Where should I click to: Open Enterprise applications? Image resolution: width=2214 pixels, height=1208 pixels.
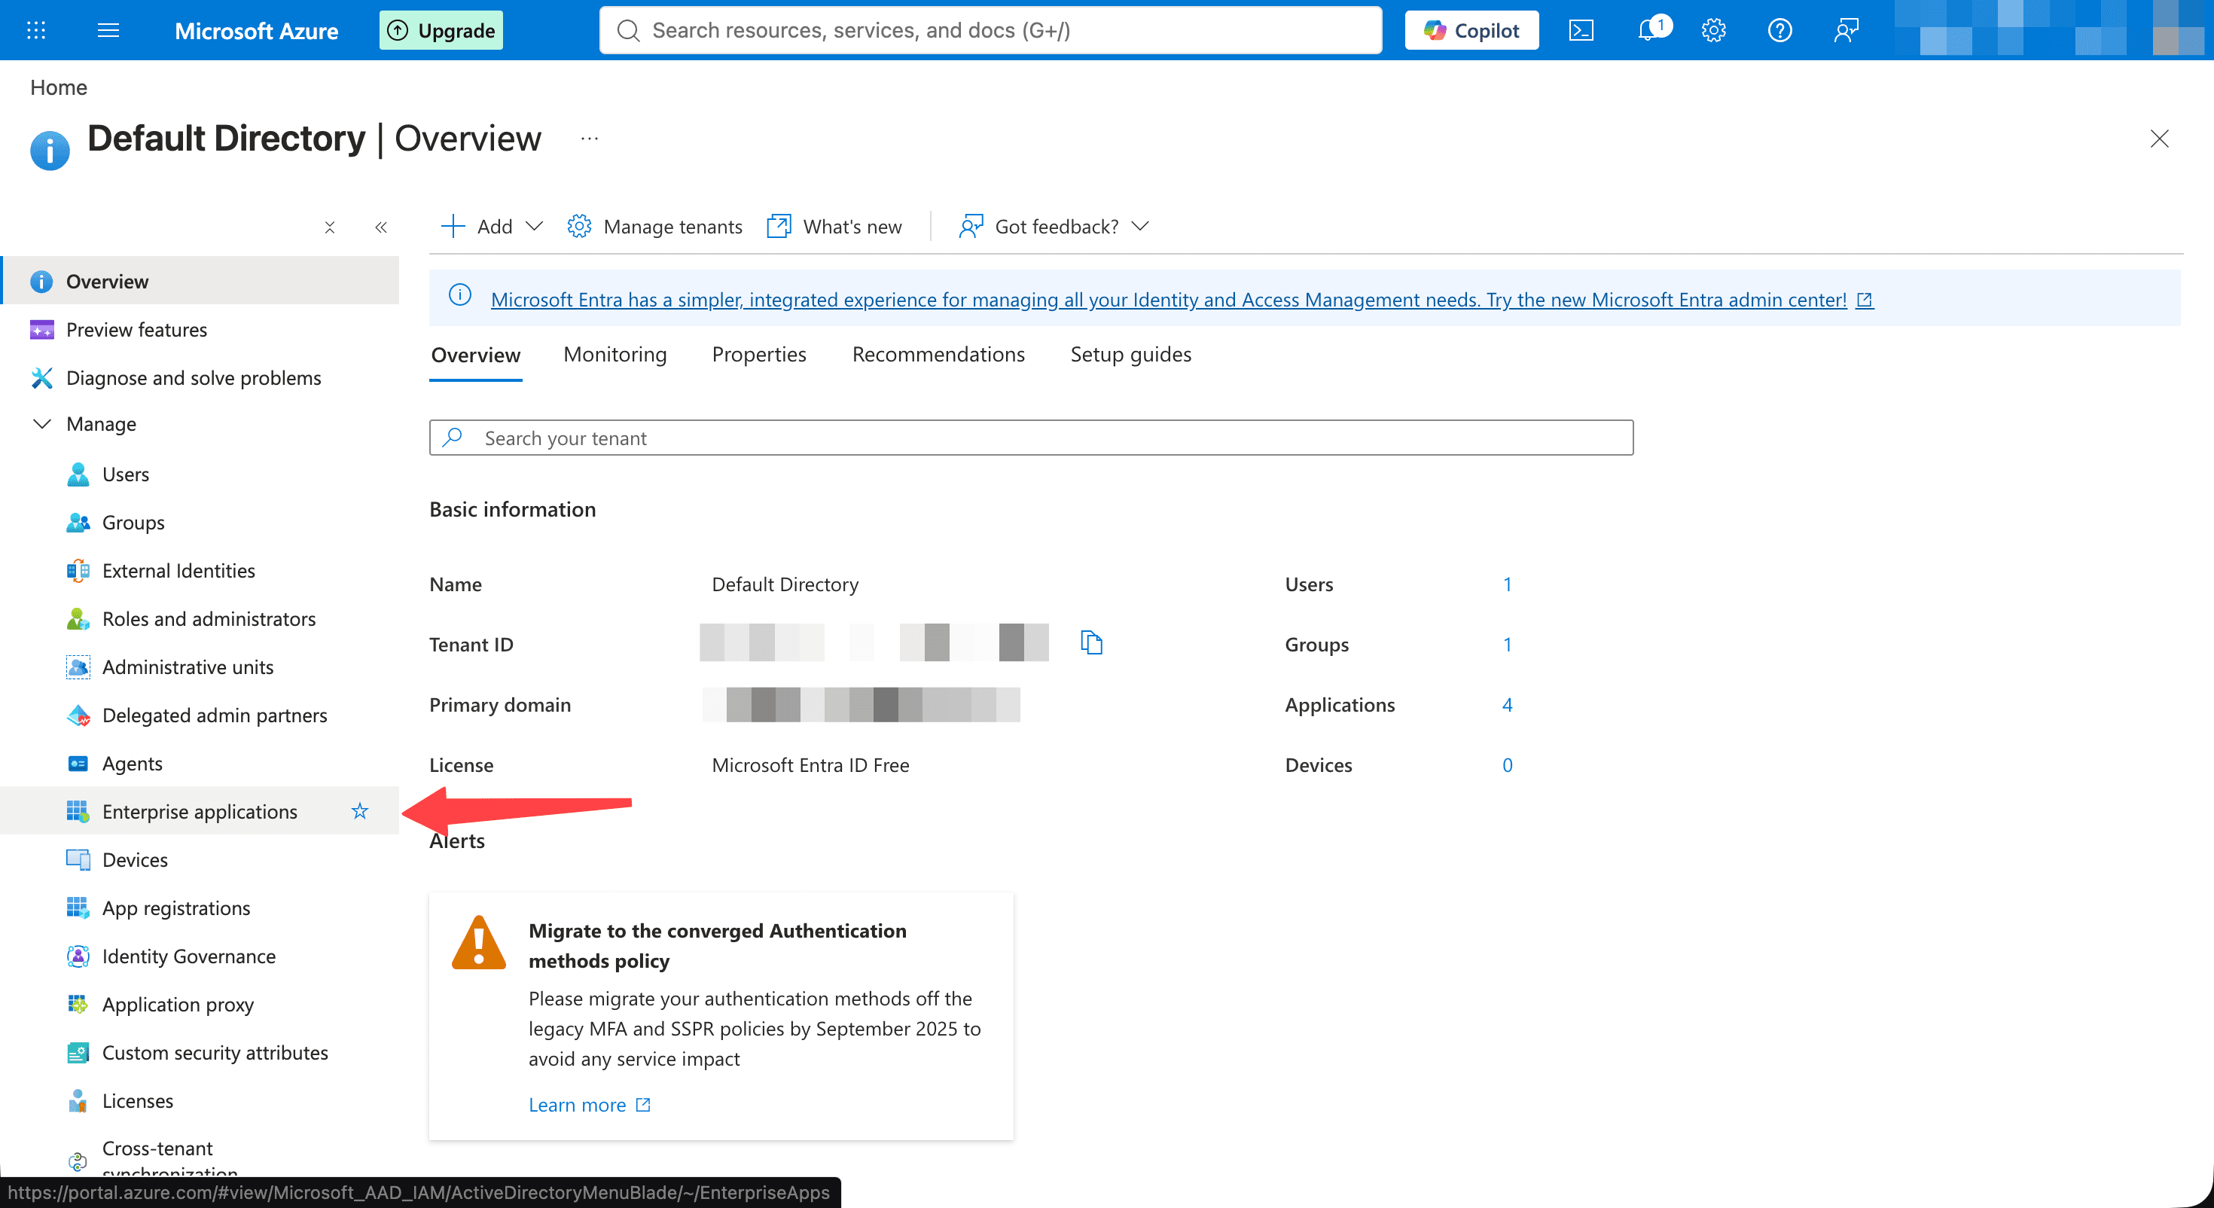point(200,811)
